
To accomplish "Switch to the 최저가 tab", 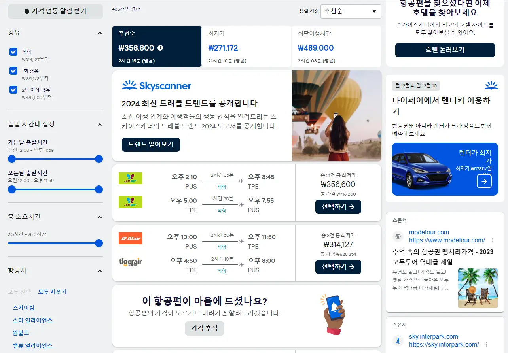I will click(245, 45).
